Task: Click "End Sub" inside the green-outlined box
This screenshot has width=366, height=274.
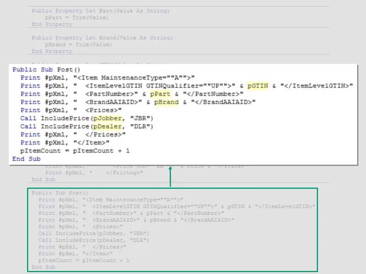Action: point(44,267)
